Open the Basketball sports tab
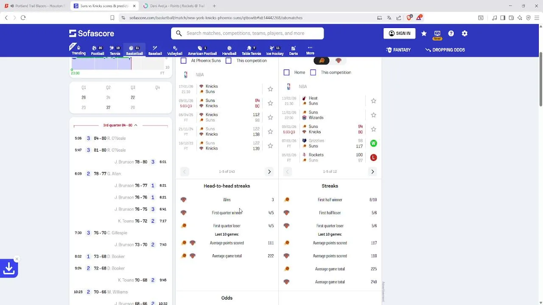The width and height of the screenshot is (543, 305). coord(134,50)
